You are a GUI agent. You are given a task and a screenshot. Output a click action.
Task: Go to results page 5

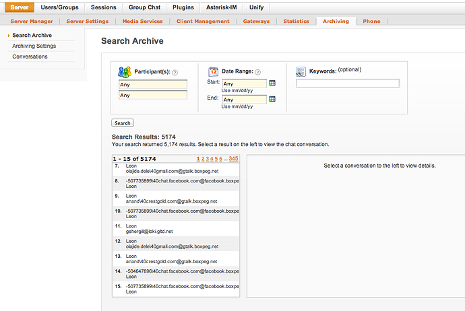pyautogui.click(x=216, y=159)
